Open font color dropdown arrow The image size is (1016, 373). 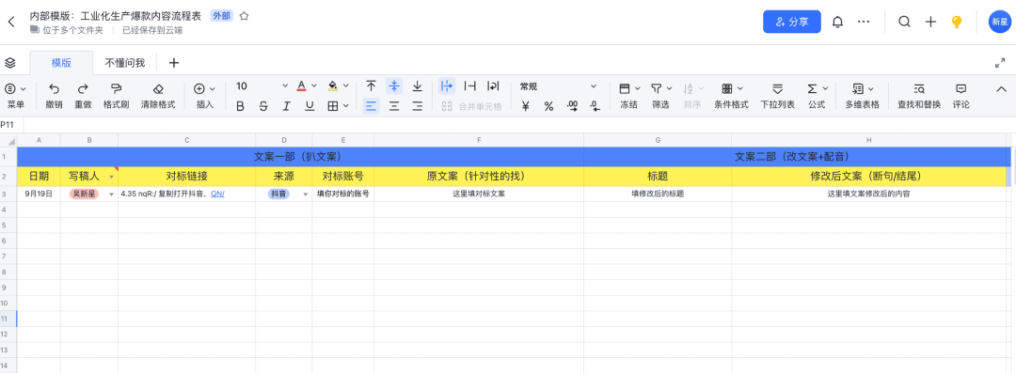click(314, 86)
